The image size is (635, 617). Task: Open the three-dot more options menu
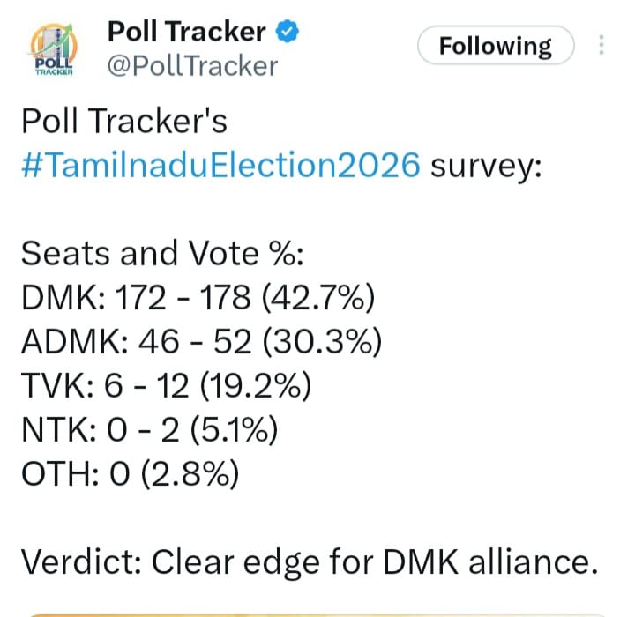(x=602, y=46)
